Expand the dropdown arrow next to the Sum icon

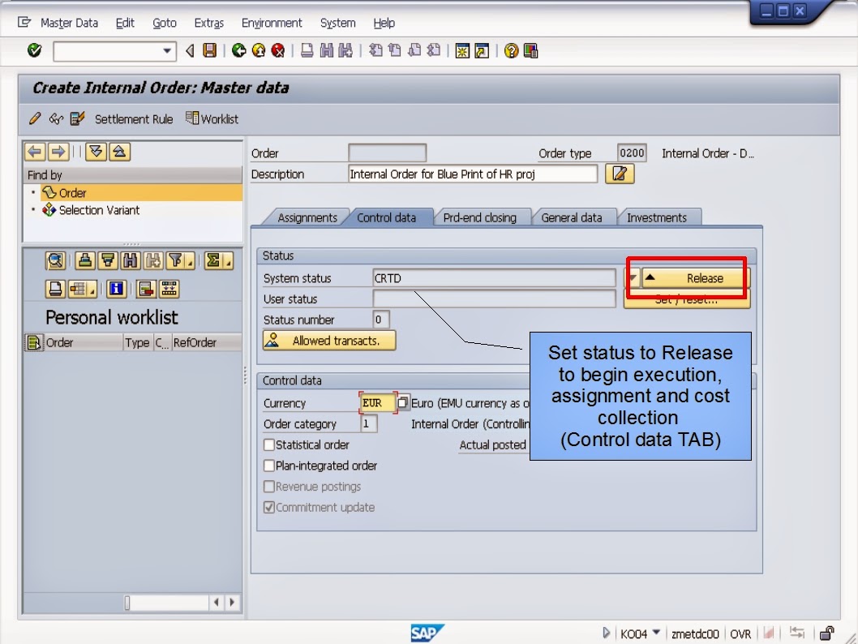[229, 262]
